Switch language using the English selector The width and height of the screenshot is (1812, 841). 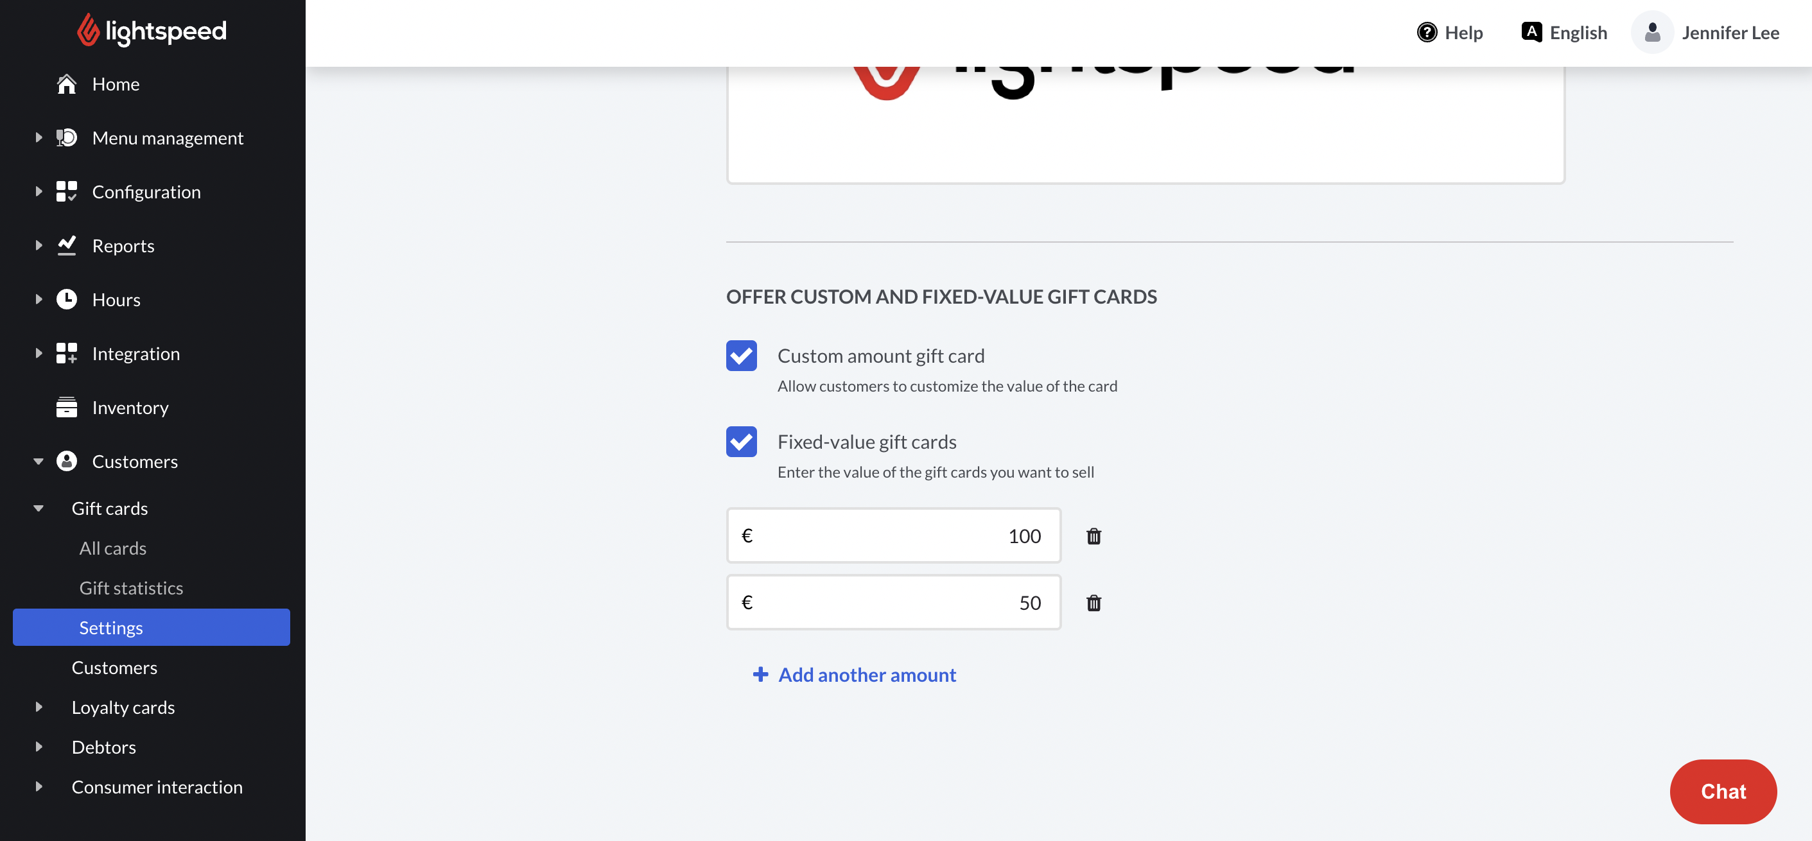tap(1564, 33)
